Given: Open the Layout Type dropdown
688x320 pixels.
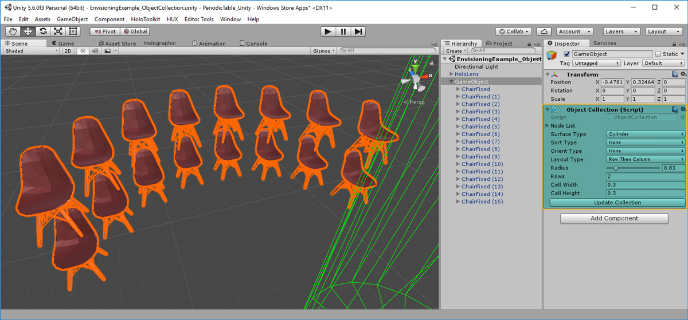Looking at the screenshot, I should (646, 159).
